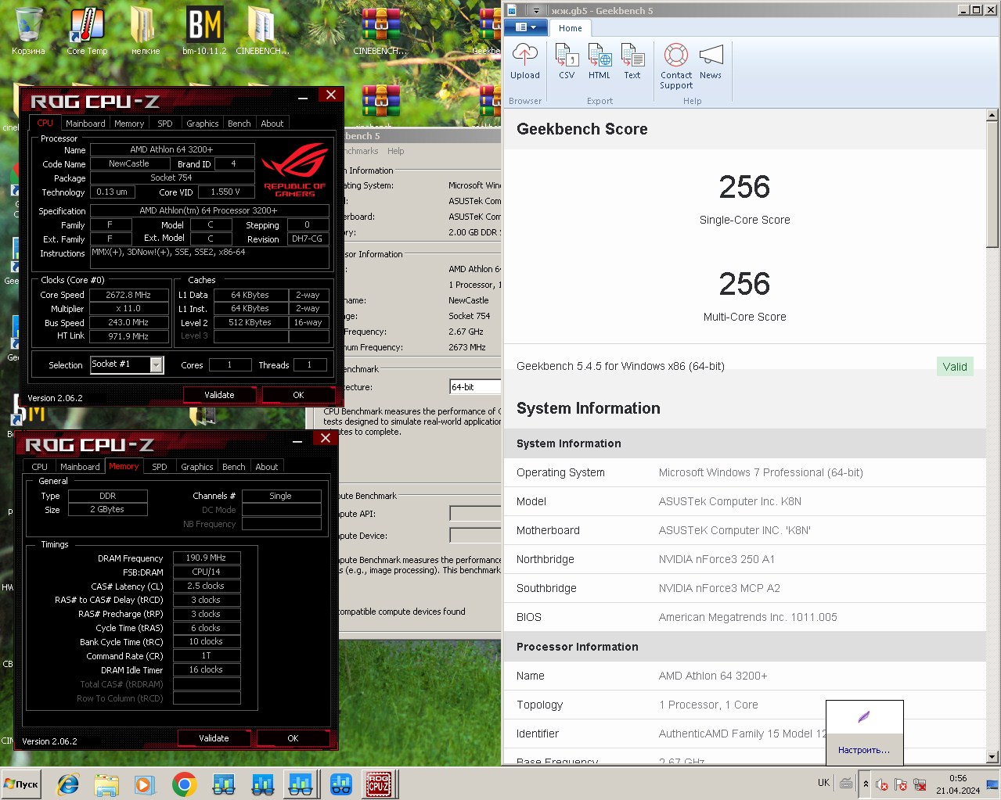Click Validate in upper CPU-Z window
This screenshot has width=1001, height=800.
(219, 395)
